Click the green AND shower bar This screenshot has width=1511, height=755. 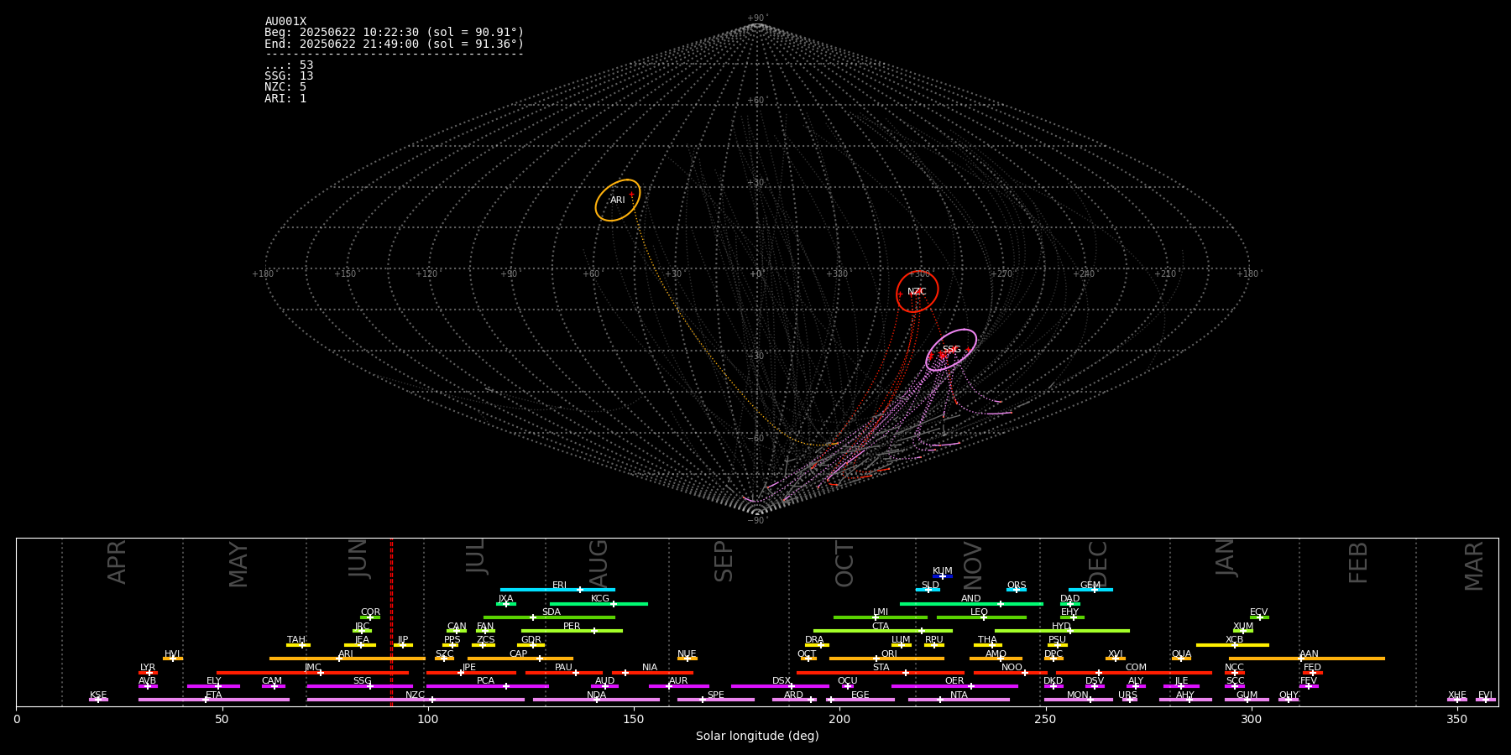tap(971, 603)
